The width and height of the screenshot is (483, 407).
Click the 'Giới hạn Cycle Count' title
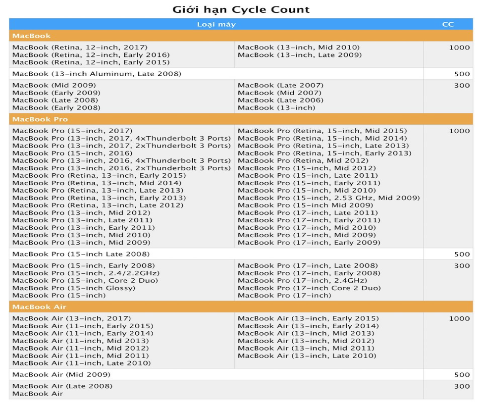[x=241, y=10]
